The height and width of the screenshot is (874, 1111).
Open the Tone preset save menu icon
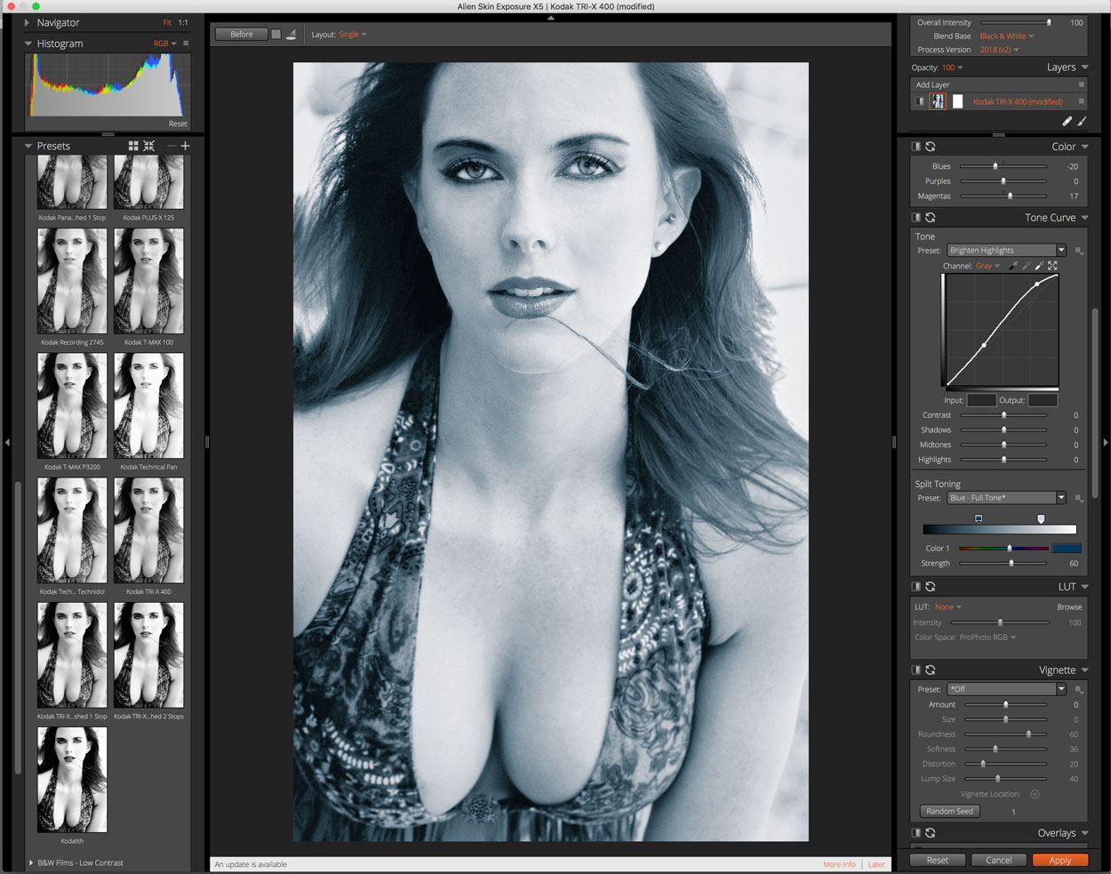[1079, 251]
